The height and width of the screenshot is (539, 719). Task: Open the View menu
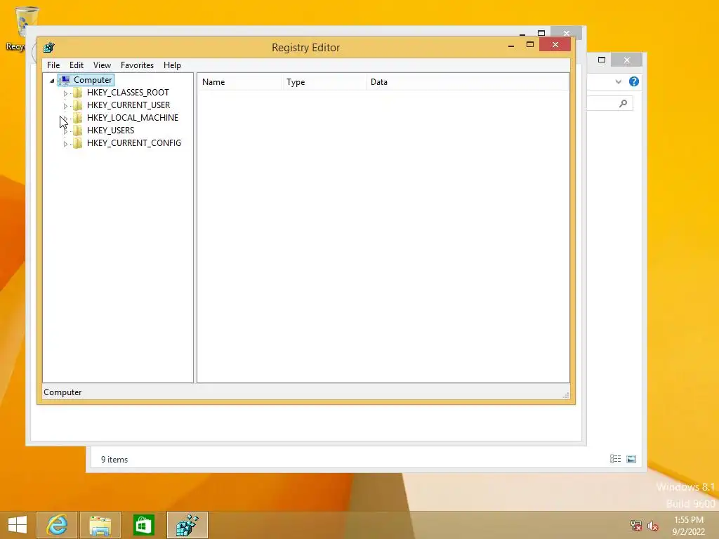coord(102,65)
